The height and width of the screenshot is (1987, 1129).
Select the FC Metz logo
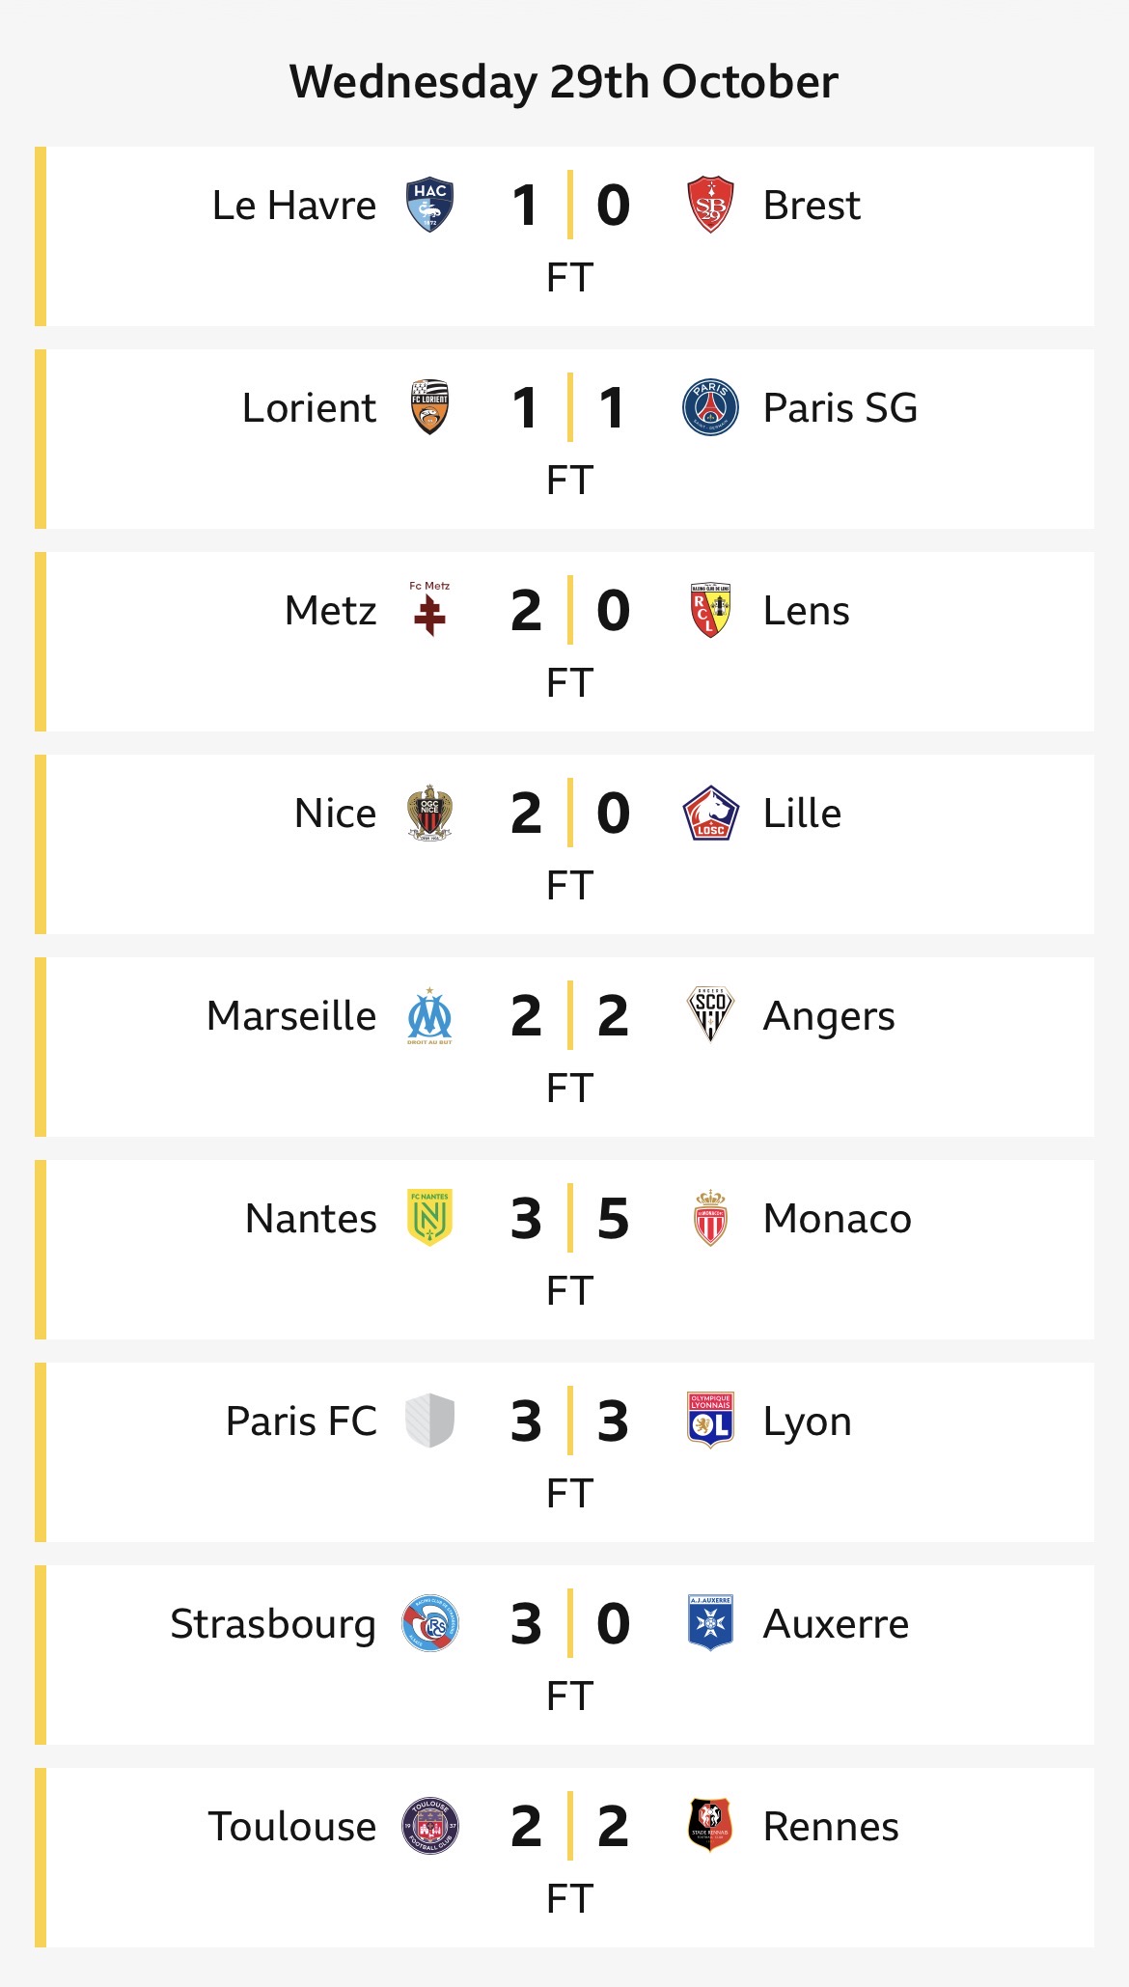(x=429, y=609)
